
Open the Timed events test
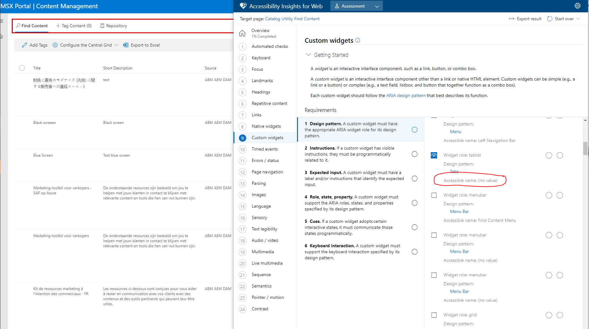pos(265,149)
